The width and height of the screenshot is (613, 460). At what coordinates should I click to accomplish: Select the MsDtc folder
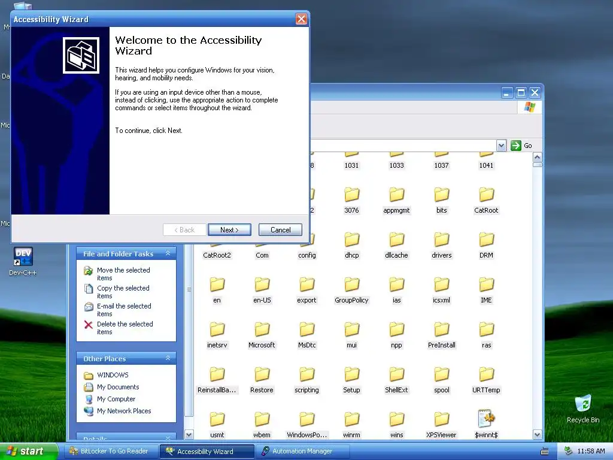pyautogui.click(x=306, y=335)
